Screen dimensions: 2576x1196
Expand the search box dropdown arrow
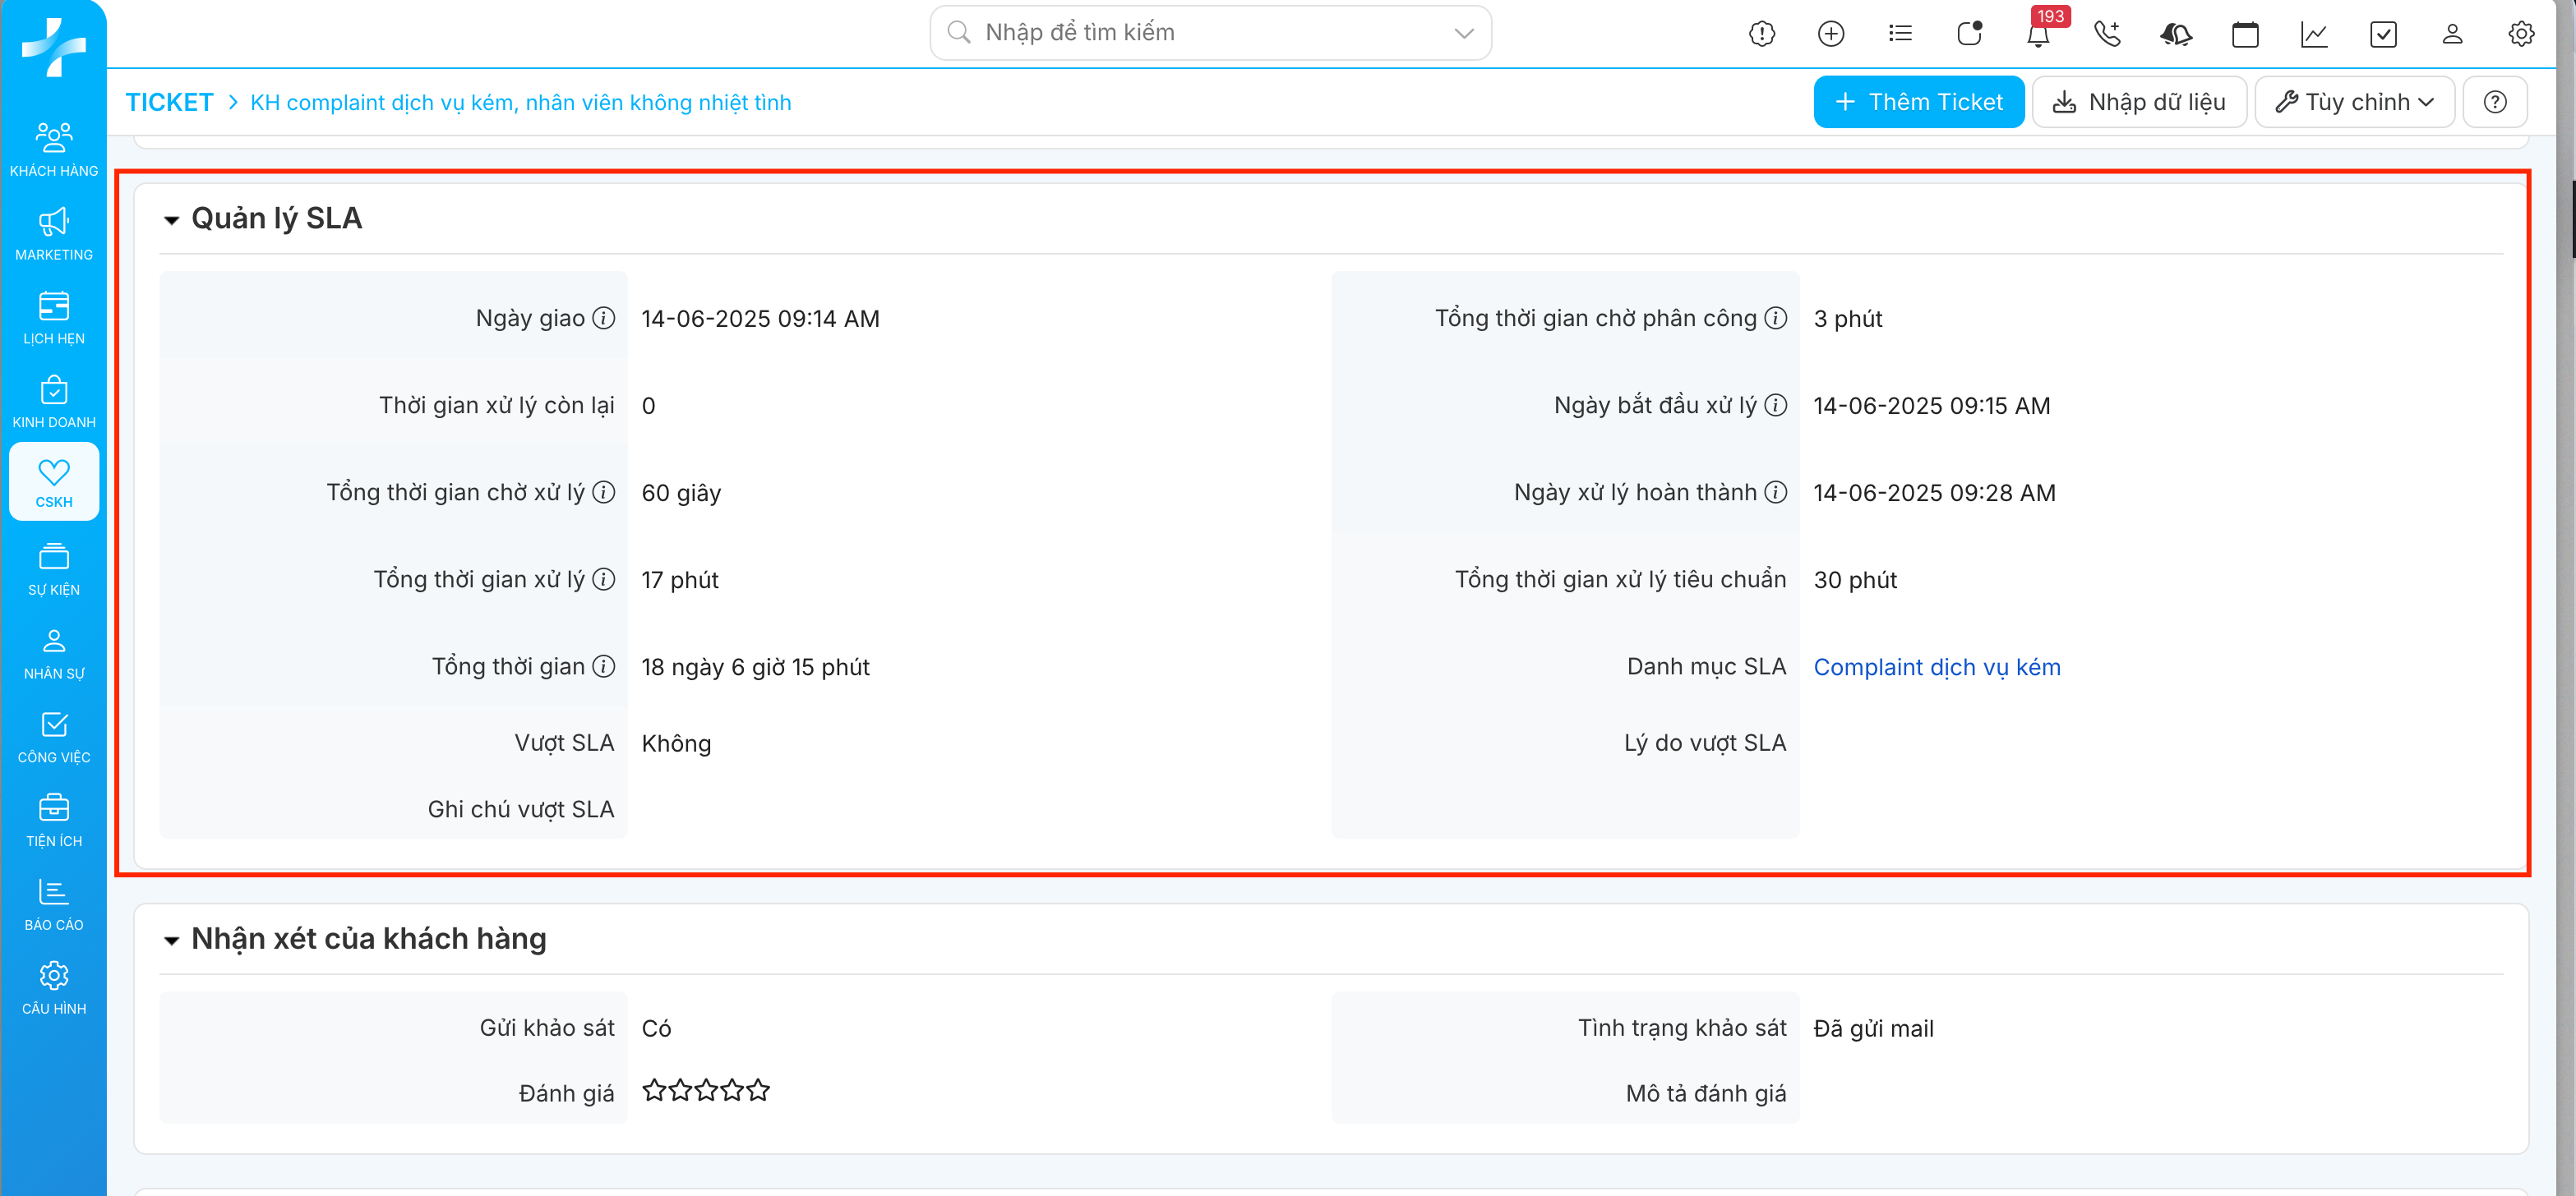tap(1464, 33)
